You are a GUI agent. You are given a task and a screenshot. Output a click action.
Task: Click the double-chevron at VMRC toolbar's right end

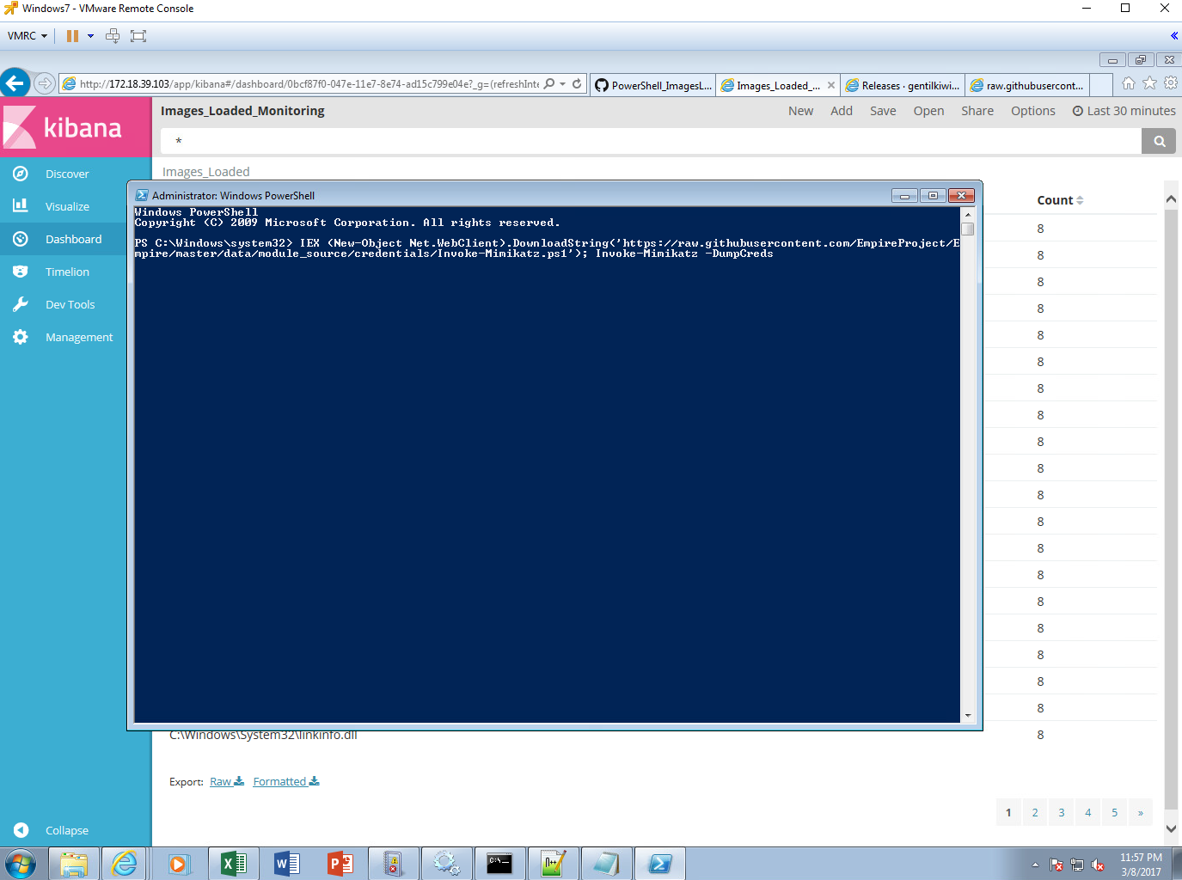point(1173,36)
